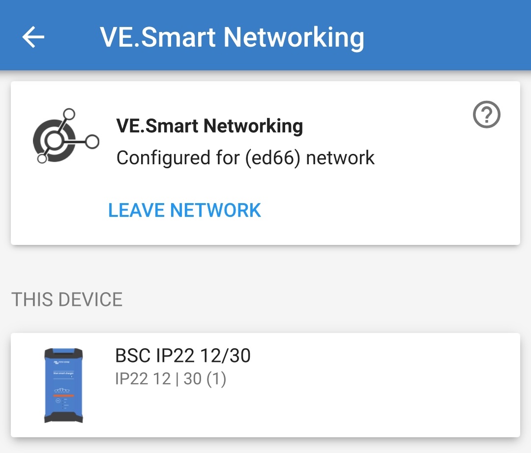The image size is (531, 453).
Task: Tap the right-hand node of the network logo
Action: pos(92,142)
